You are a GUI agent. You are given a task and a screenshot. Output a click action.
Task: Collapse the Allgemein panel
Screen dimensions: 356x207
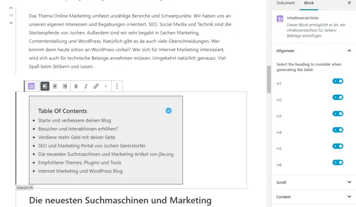coord(314,51)
